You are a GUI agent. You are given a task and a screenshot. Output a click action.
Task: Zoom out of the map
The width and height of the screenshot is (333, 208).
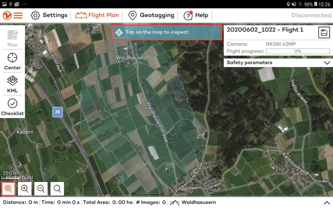click(x=41, y=189)
